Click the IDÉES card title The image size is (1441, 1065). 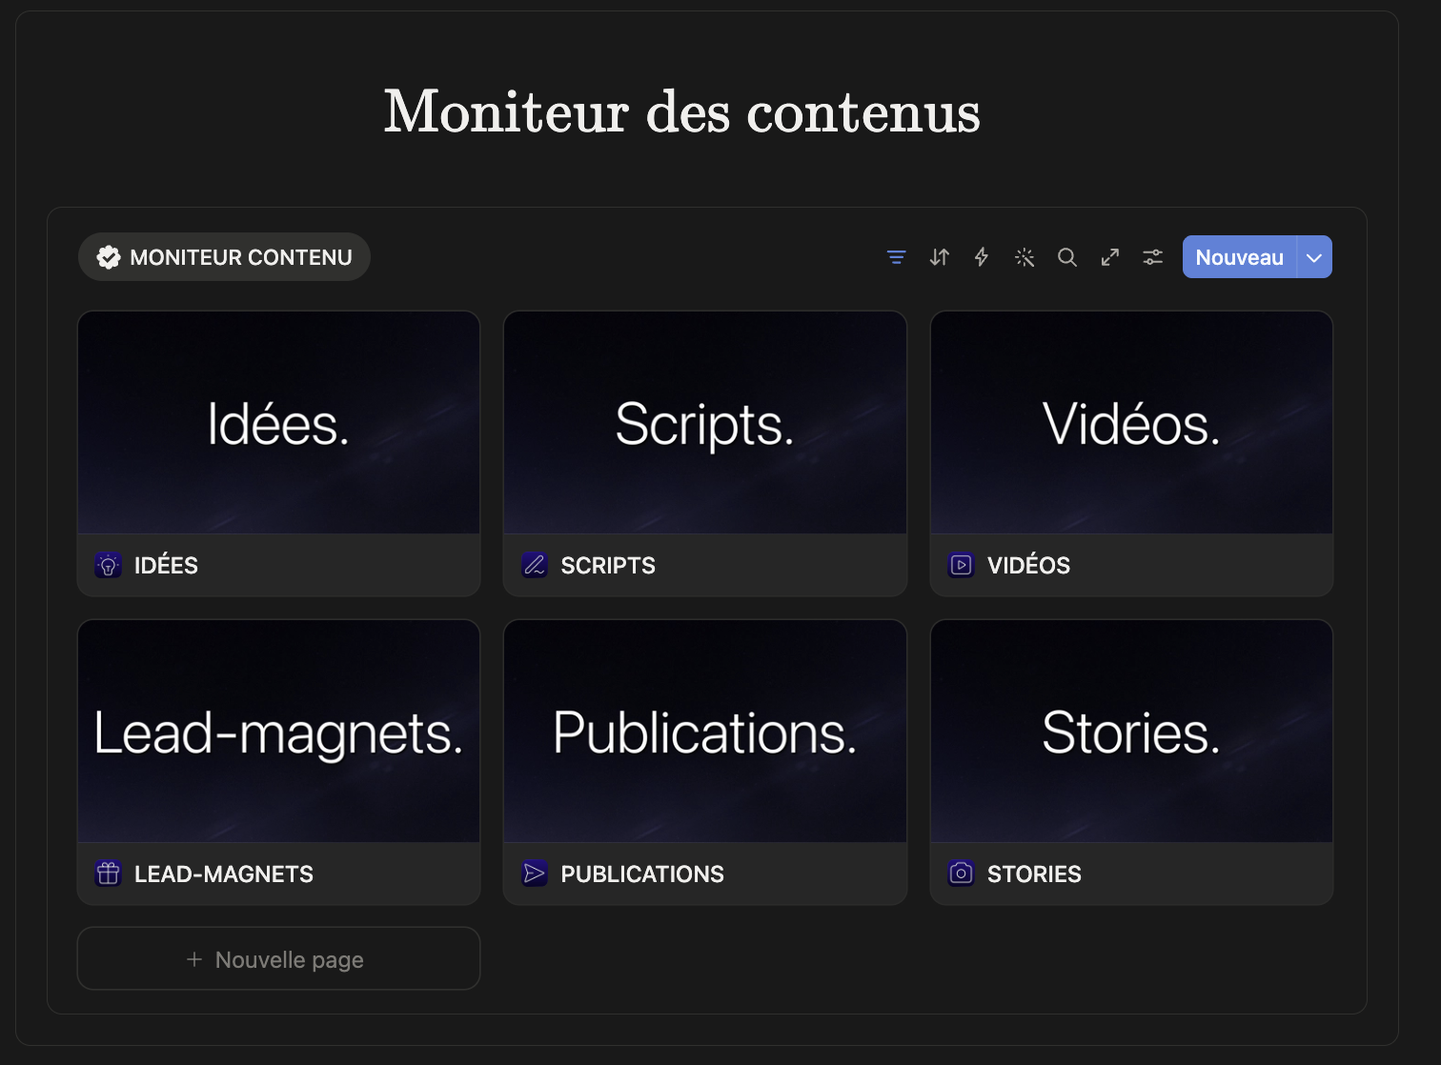point(166,565)
